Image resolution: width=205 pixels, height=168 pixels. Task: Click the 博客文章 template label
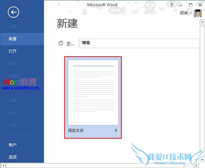point(76,130)
